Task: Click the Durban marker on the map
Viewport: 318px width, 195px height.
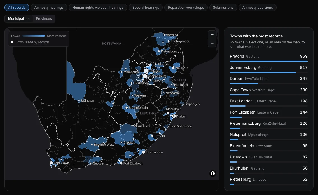Action: (x=174, y=116)
